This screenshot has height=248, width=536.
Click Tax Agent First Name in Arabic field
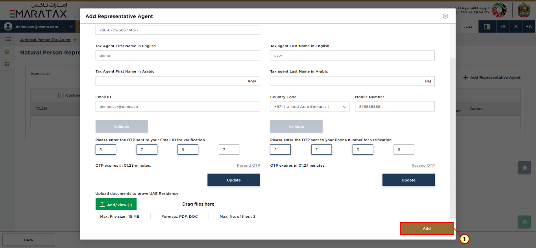pyautogui.click(x=177, y=81)
